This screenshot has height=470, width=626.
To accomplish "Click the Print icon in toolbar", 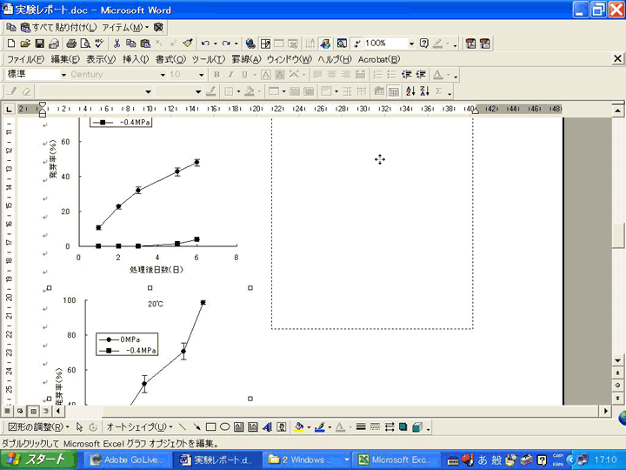I will coord(70,43).
